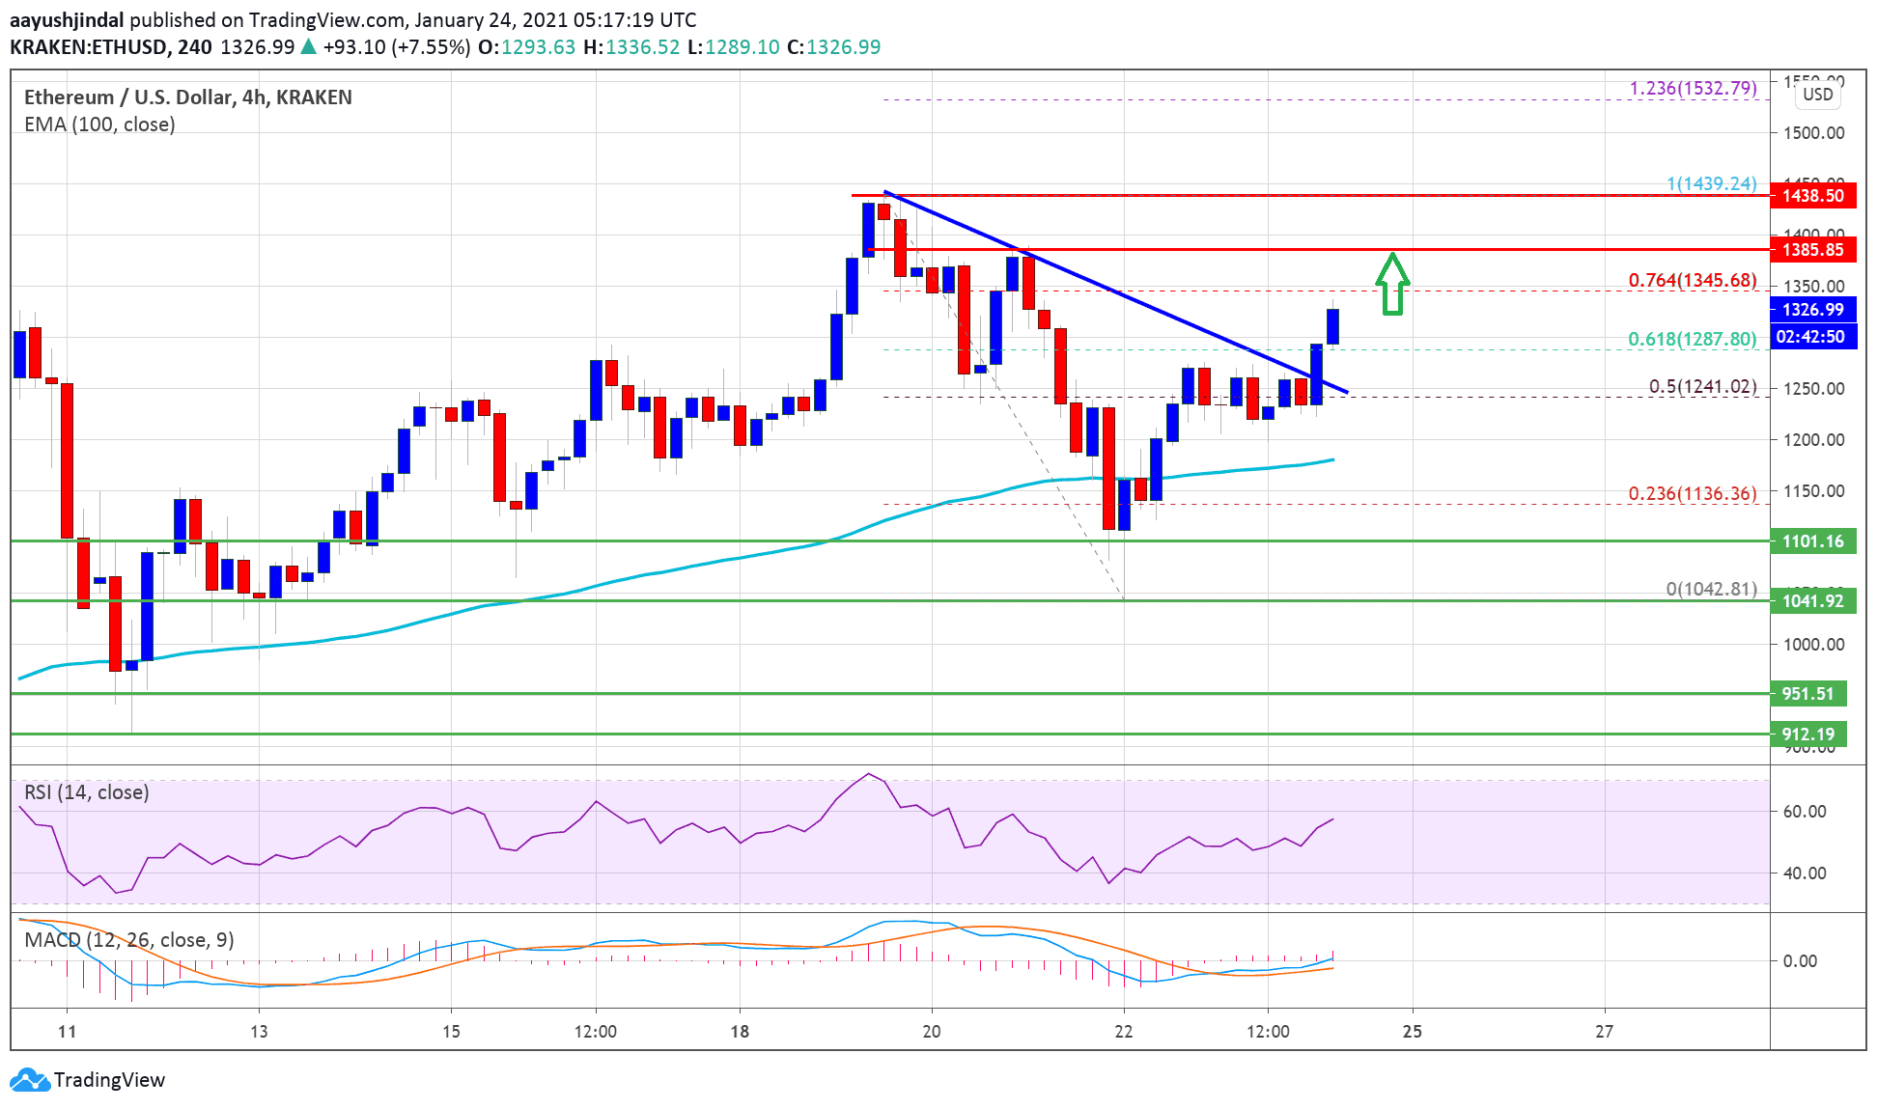Click the '22' date on the time axis
The image size is (1877, 1109).
click(1124, 1032)
